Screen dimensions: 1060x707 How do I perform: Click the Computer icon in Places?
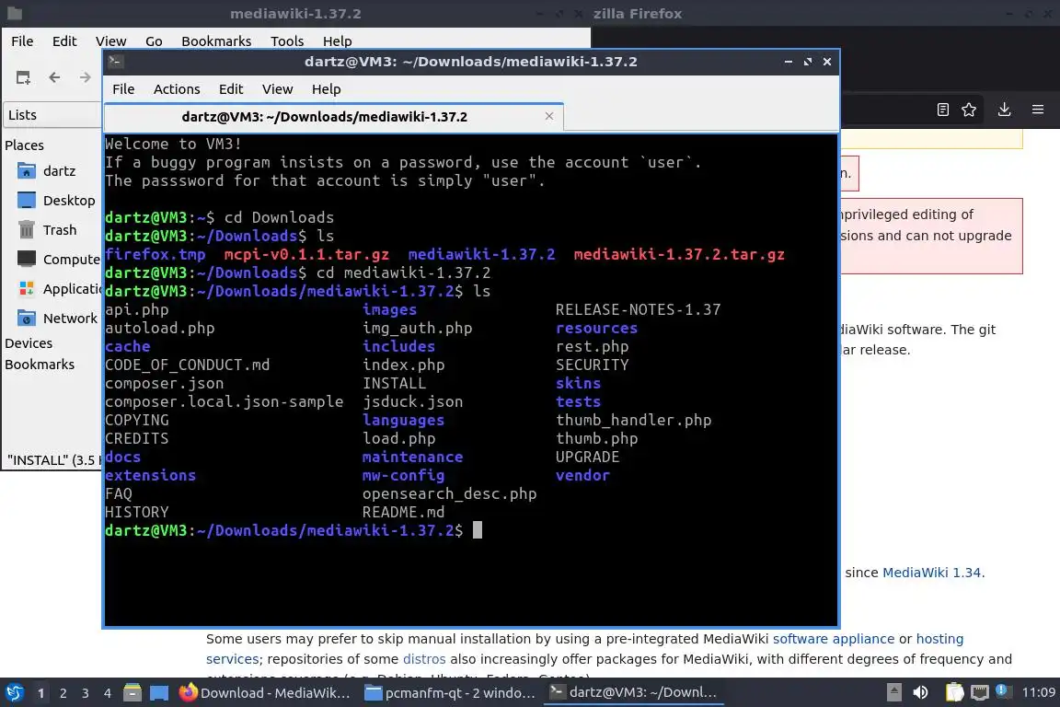pyautogui.click(x=27, y=259)
